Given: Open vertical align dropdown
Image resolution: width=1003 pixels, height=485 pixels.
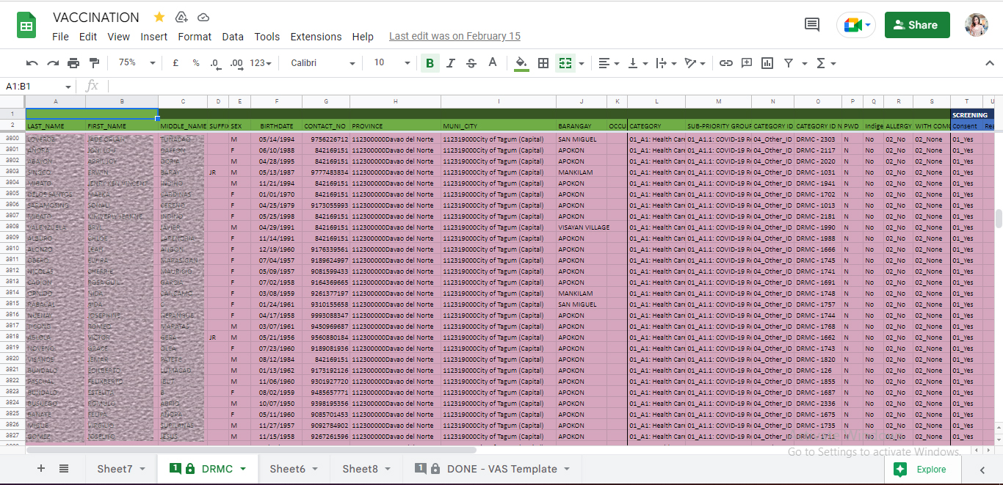Looking at the screenshot, I should pyautogui.click(x=638, y=63).
